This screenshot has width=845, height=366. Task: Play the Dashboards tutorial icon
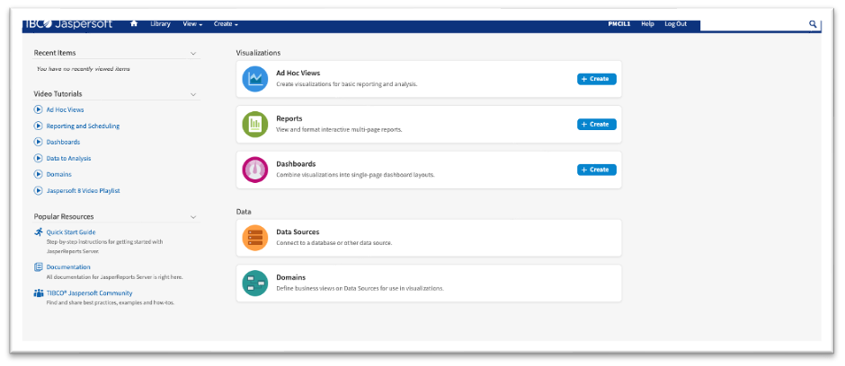(x=39, y=142)
